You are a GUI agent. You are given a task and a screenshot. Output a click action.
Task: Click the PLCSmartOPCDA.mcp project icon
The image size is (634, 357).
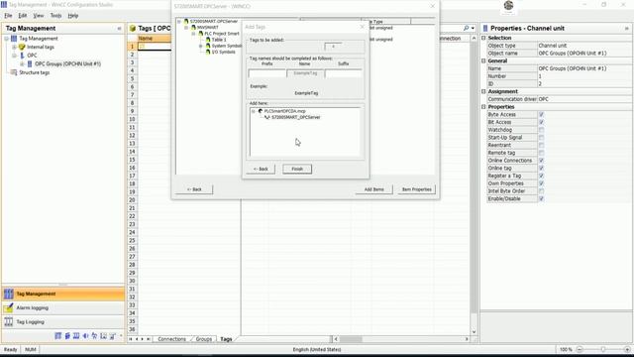click(261, 111)
